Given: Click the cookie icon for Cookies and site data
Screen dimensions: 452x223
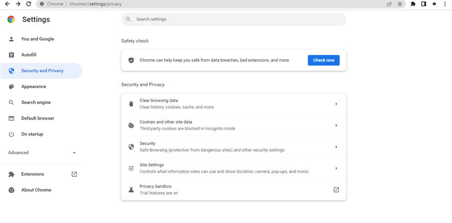Looking at the screenshot, I should click(x=131, y=125).
